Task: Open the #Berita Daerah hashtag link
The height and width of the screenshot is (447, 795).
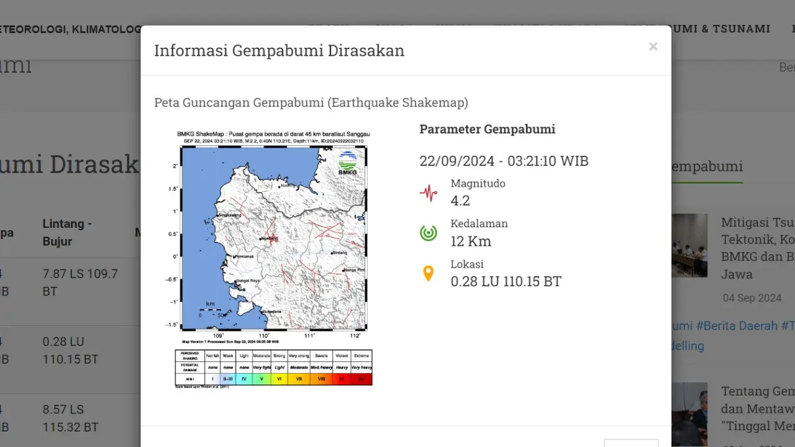Action: point(737,325)
